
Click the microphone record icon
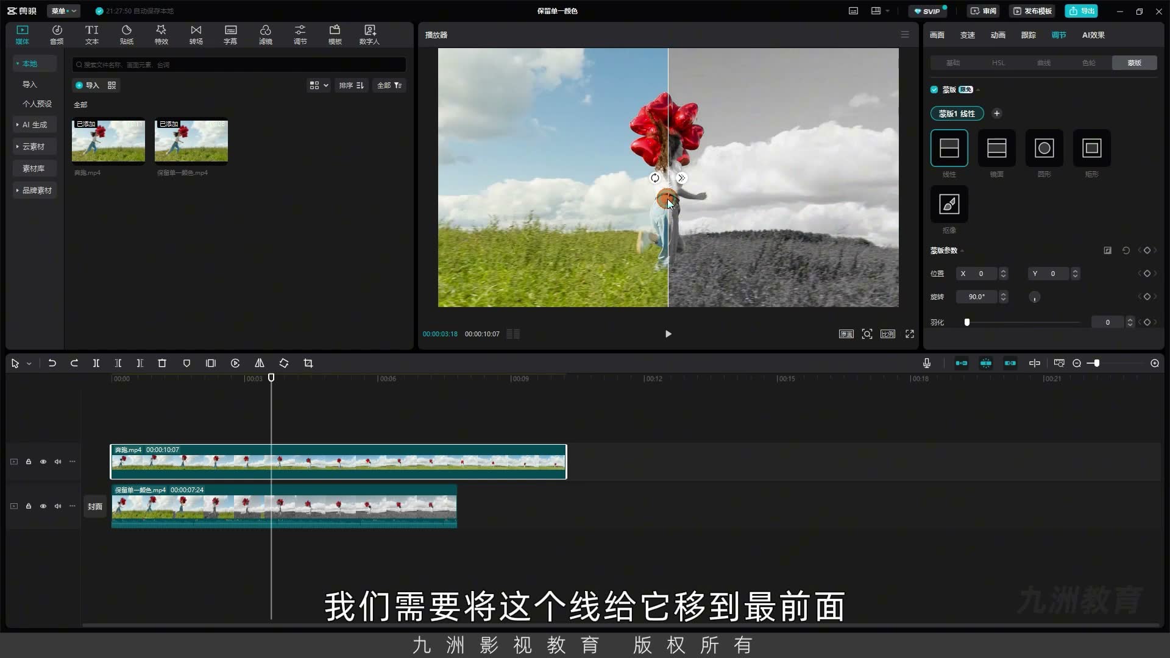(x=926, y=363)
